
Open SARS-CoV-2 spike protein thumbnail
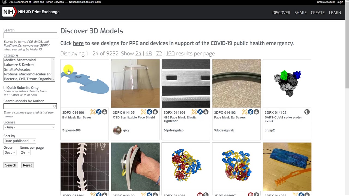tap(287, 83)
